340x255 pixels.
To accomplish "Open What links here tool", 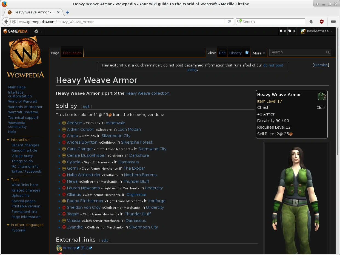I will [x=25, y=185].
